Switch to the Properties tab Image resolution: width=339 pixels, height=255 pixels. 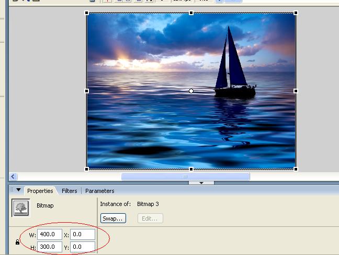click(40, 191)
